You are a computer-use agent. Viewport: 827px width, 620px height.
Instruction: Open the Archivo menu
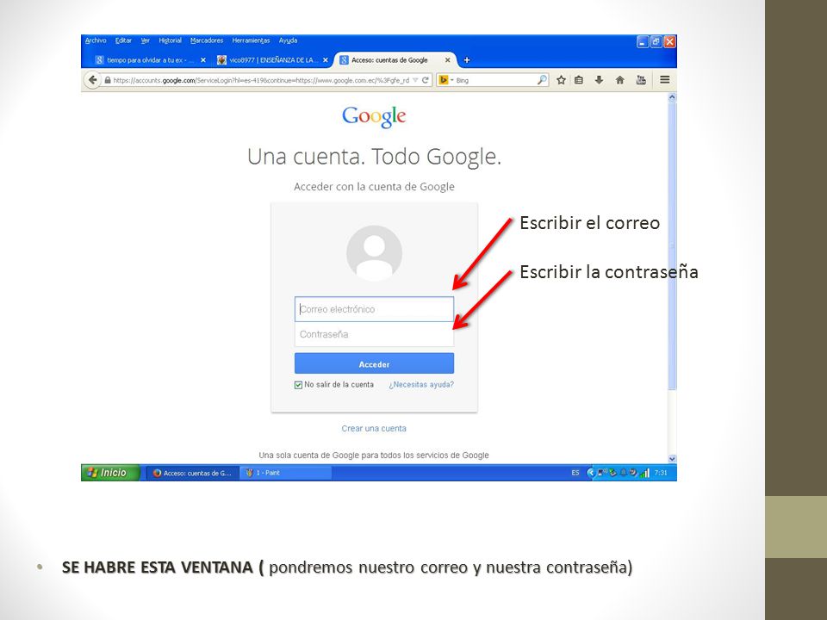coord(96,40)
